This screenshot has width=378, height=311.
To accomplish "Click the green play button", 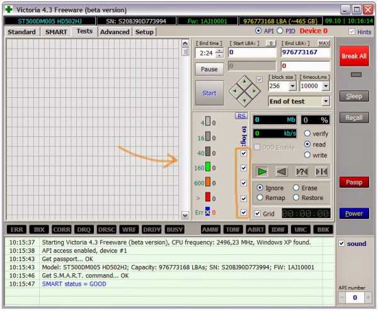I will click(262, 172).
